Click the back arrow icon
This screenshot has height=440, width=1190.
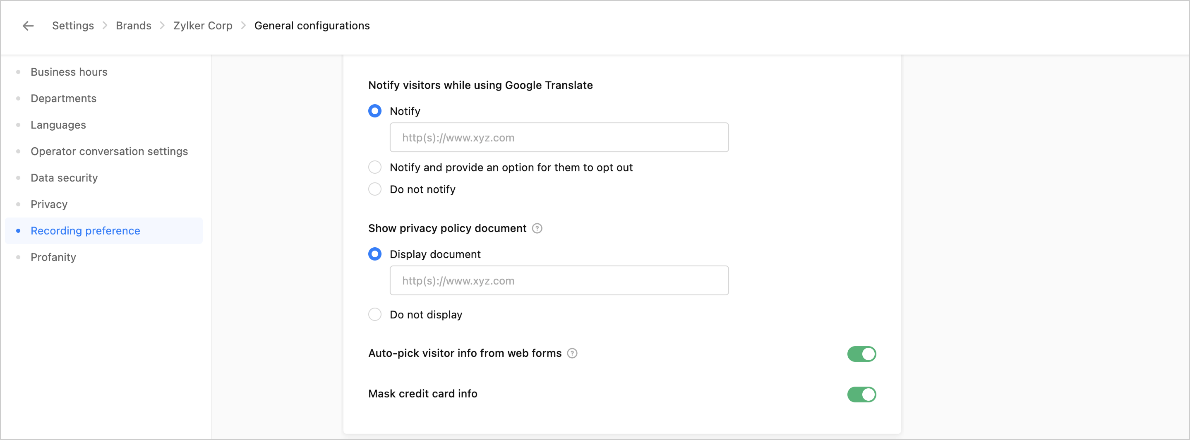(28, 26)
